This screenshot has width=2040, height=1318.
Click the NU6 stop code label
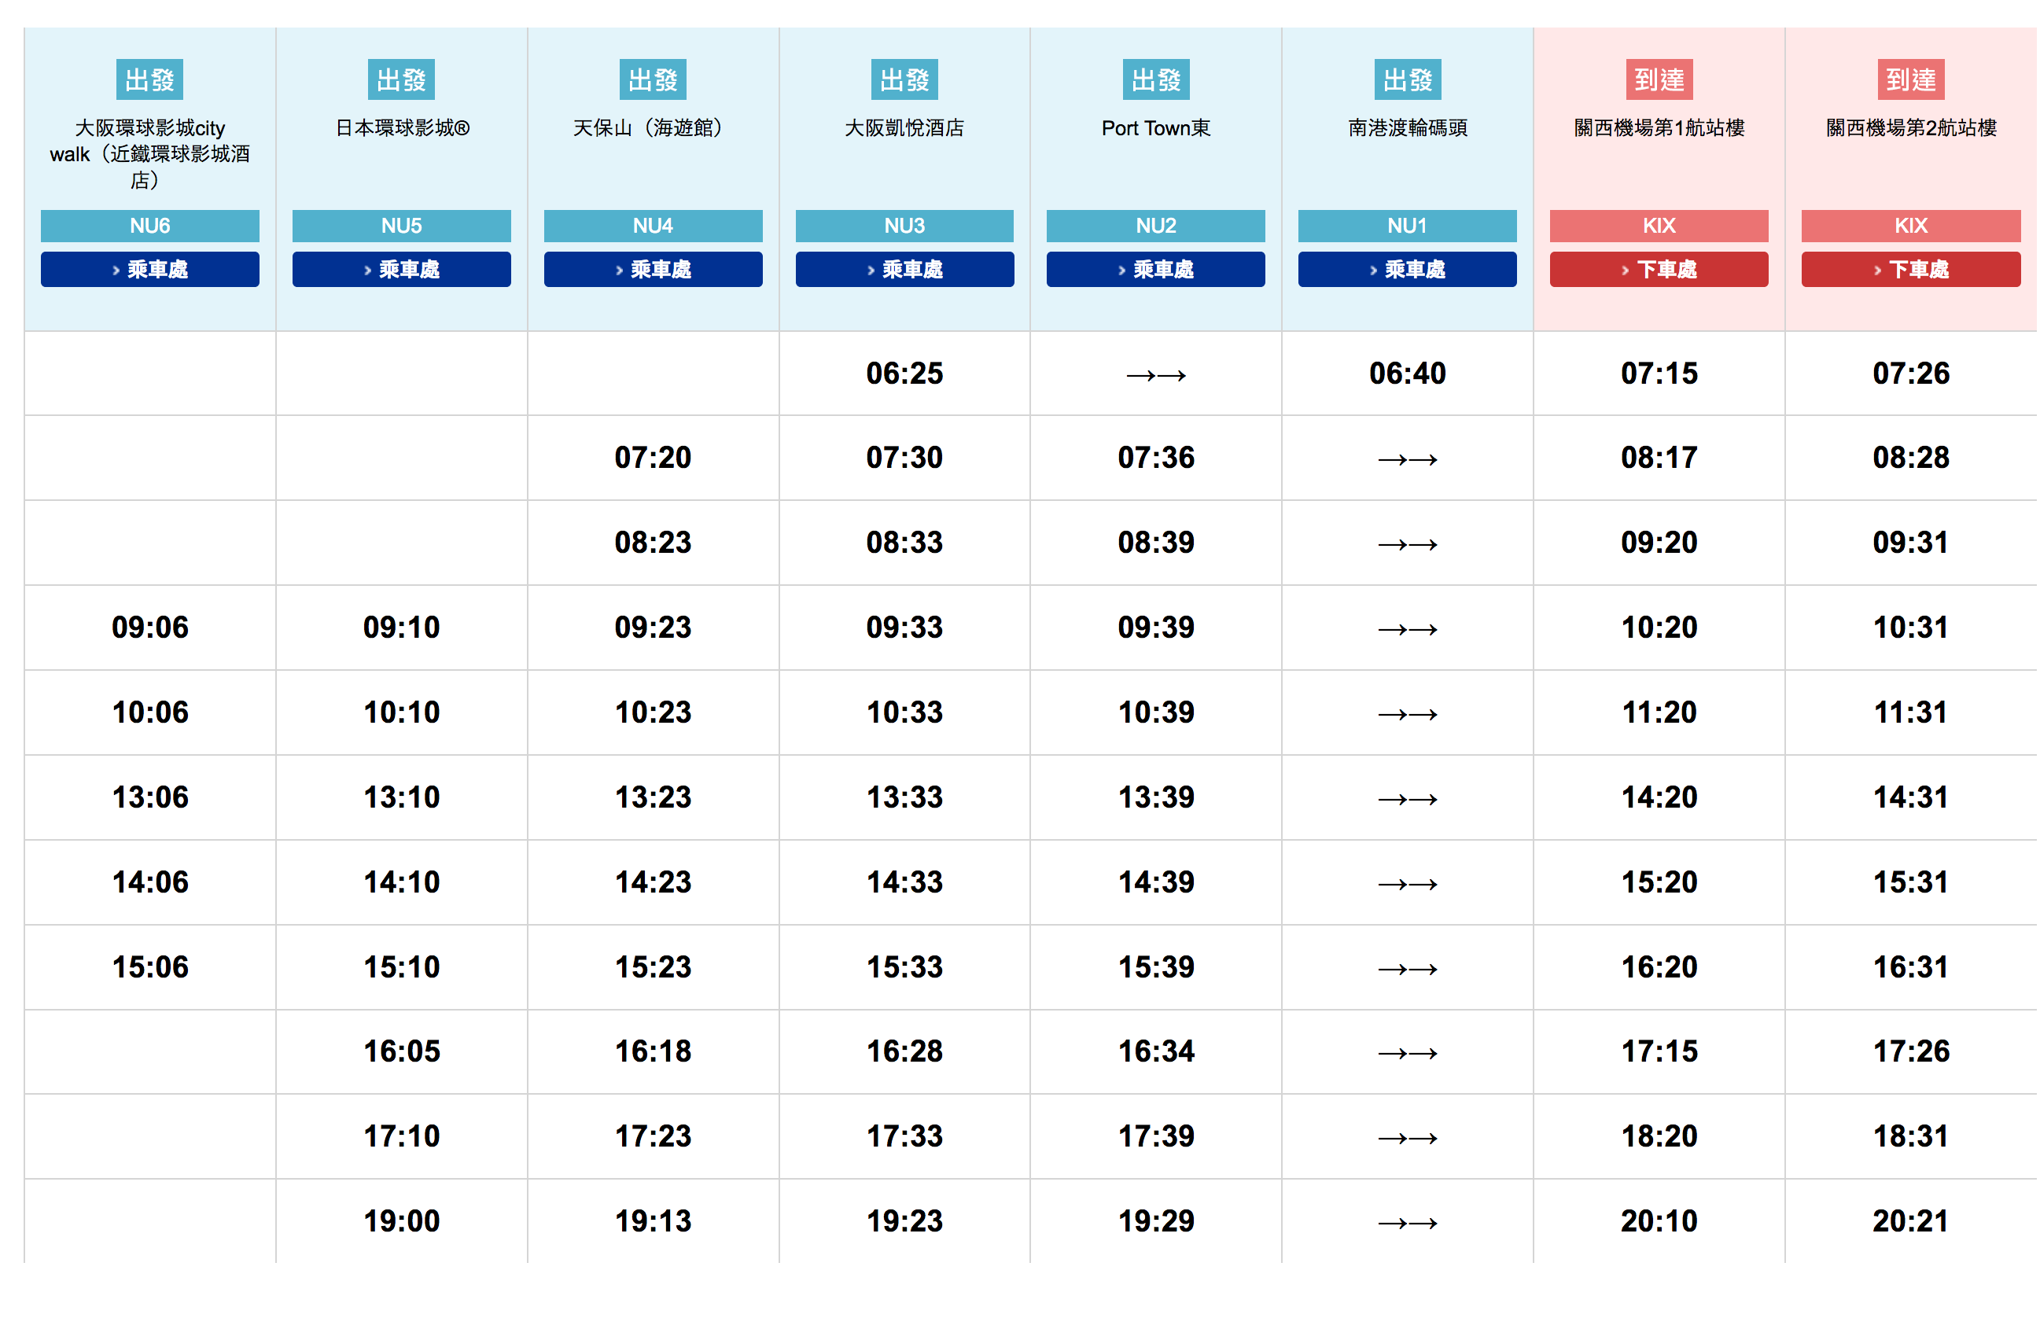(x=149, y=226)
